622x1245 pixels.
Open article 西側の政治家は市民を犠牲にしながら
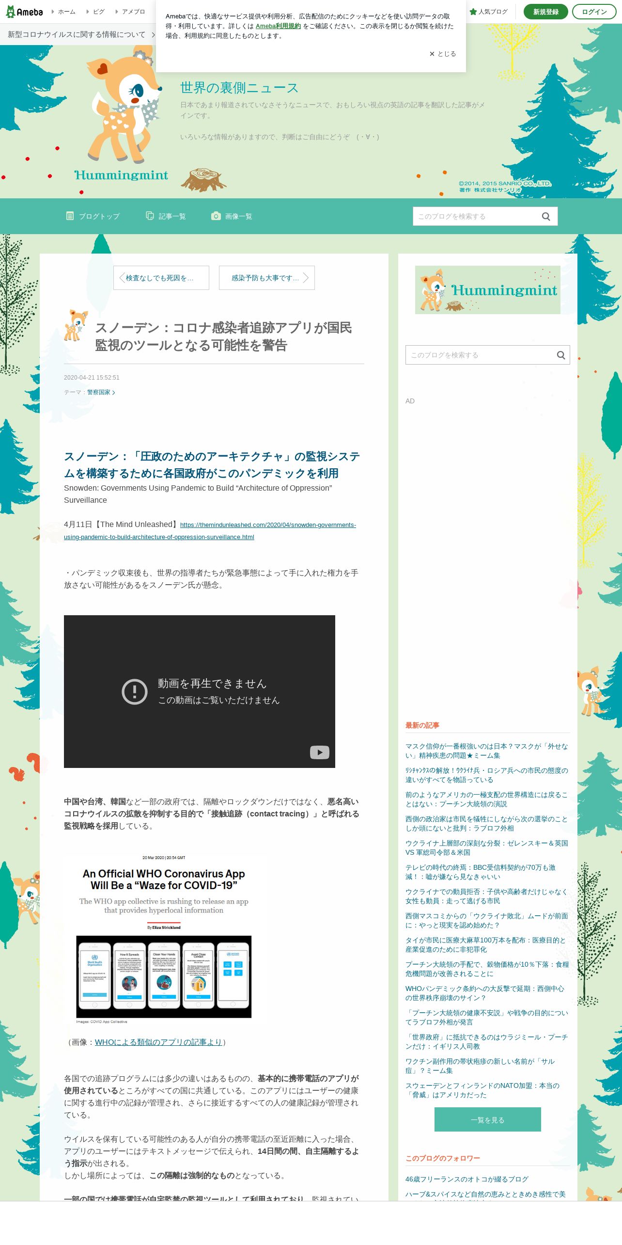487,824
